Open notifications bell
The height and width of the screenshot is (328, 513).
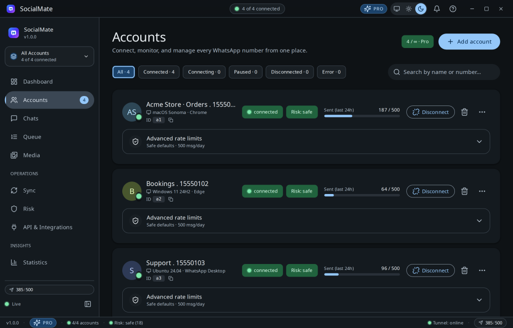click(x=437, y=9)
